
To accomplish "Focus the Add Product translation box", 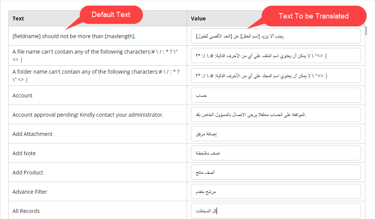I will (276, 173).
